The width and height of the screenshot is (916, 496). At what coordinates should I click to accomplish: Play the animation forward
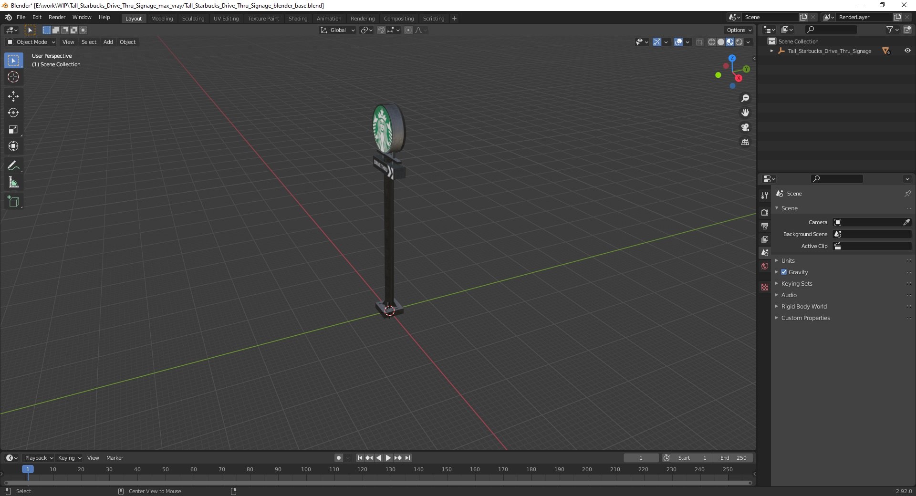pos(388,458)
